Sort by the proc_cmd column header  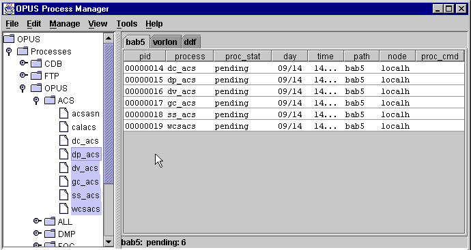pos(440,57)
